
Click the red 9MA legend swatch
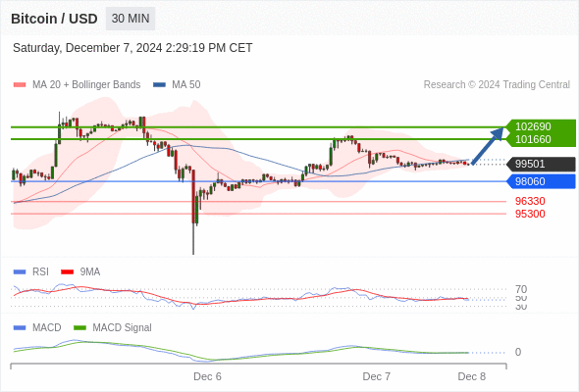[67, 272]
